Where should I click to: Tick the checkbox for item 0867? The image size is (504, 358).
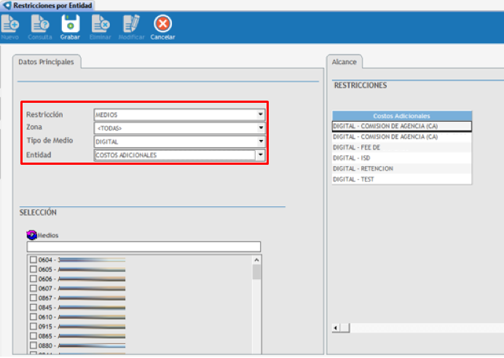coord(33,297)
